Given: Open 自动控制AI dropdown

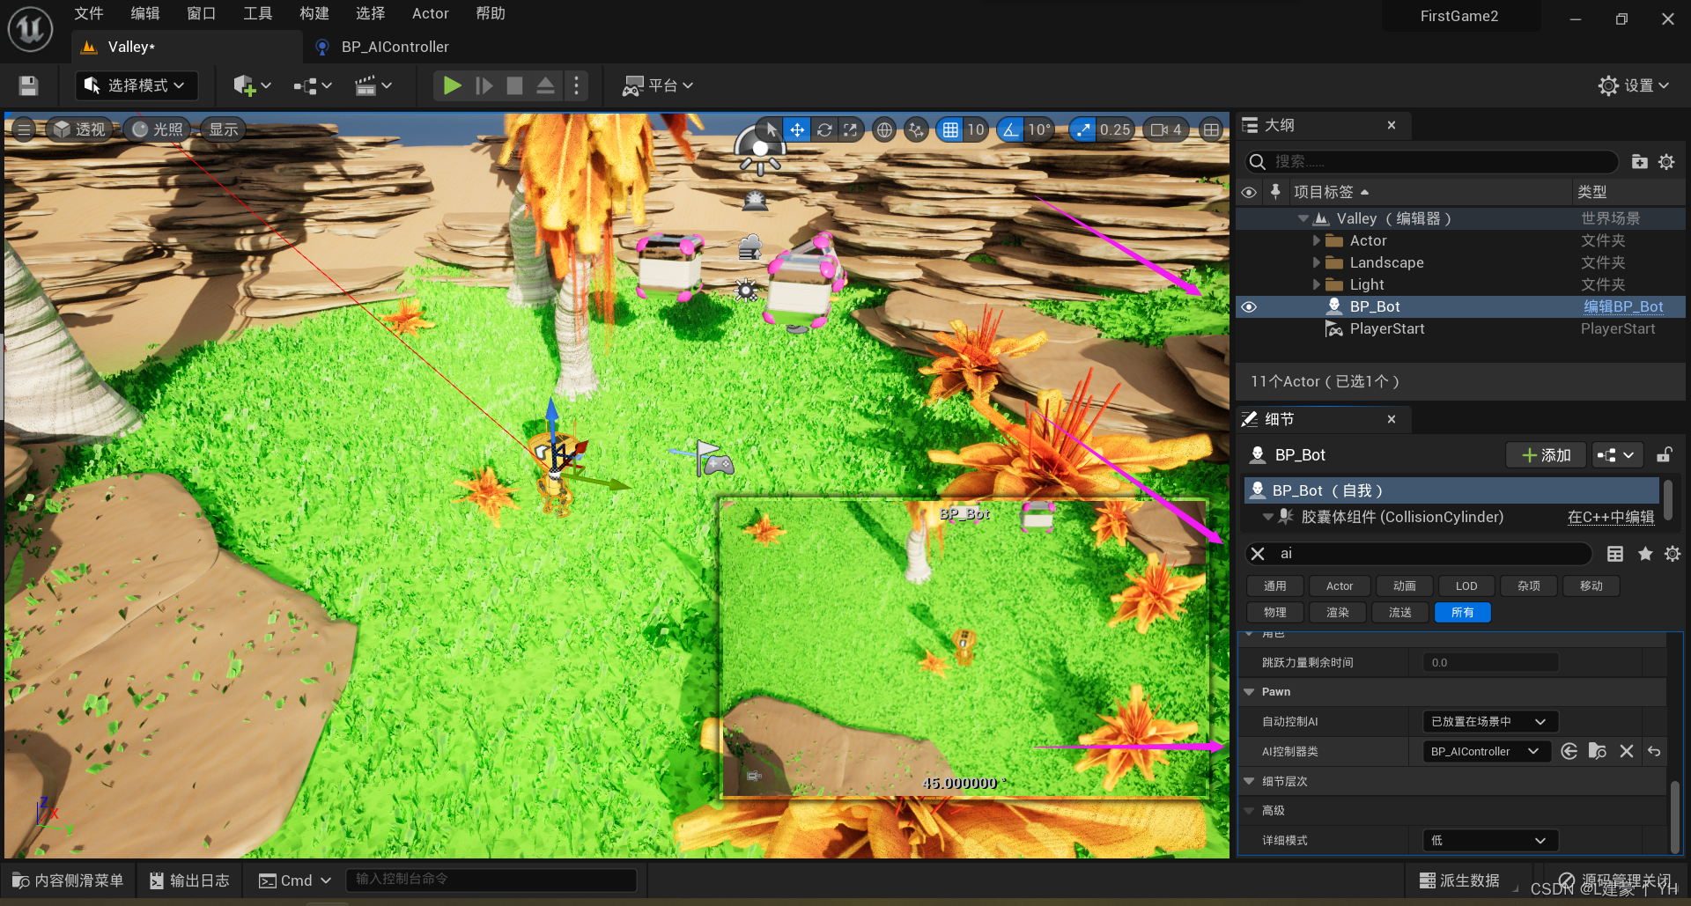Looking at the screenshot, I should coord(1490,721).
